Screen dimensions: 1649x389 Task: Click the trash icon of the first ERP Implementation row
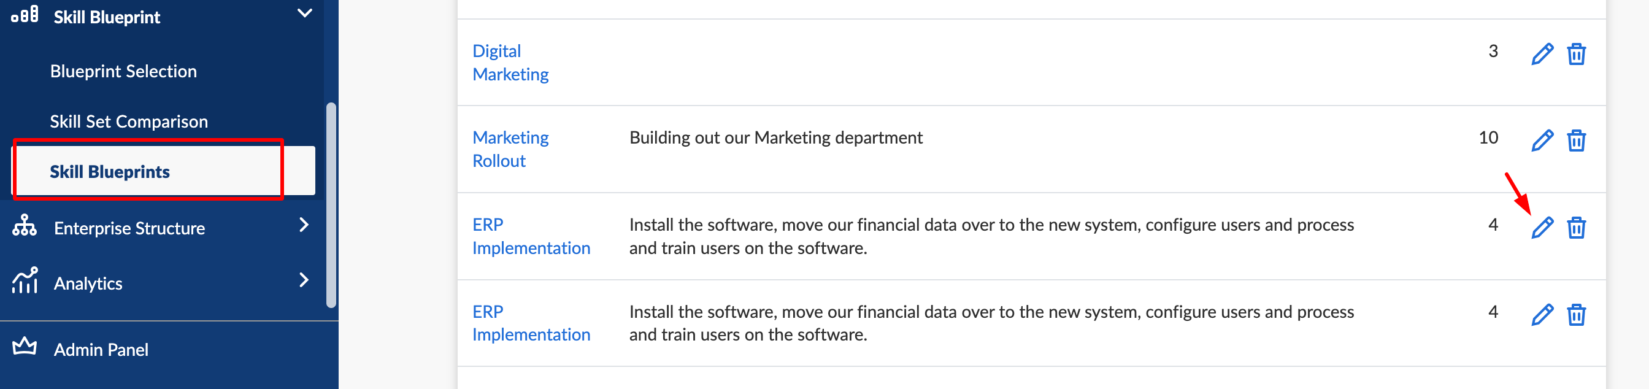point(1576,227)
